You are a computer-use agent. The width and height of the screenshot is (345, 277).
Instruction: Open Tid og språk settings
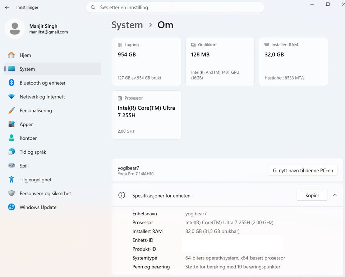53,152
